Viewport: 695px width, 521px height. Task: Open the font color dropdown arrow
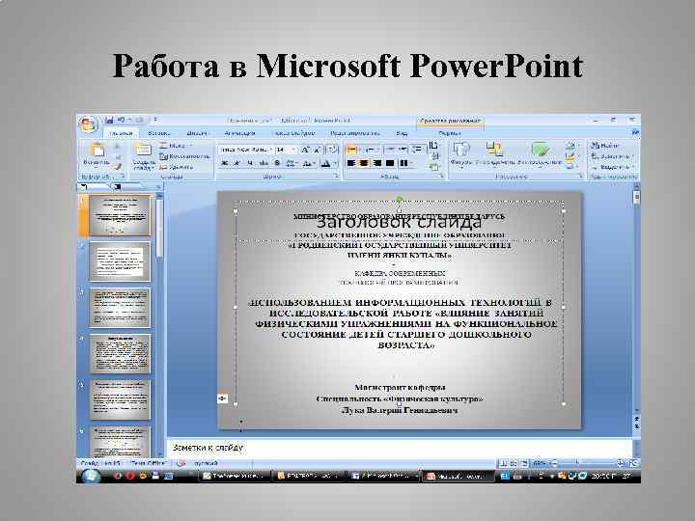tap(335, 163)
